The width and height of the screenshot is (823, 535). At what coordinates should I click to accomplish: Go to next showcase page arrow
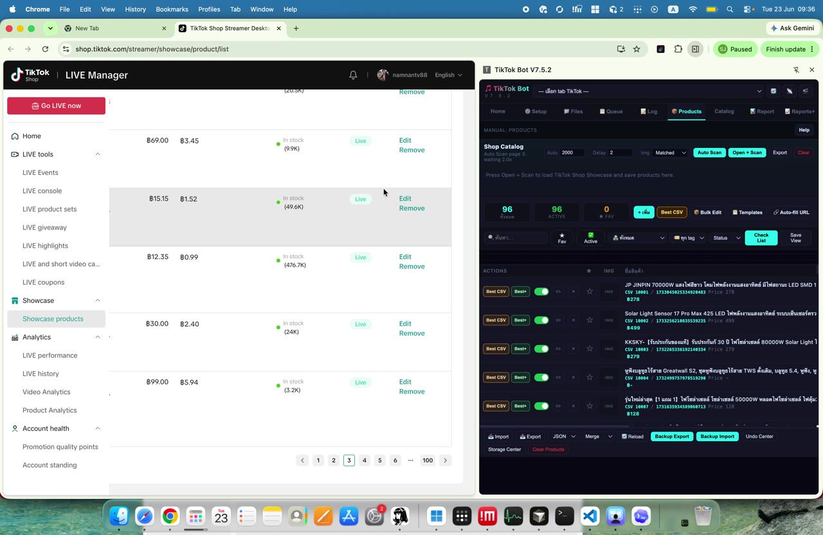[x=445, y=460]
